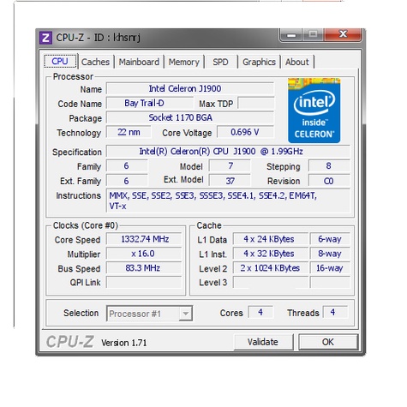Go to the SPD tab
407x407 pixels.
tap(220, 62)
